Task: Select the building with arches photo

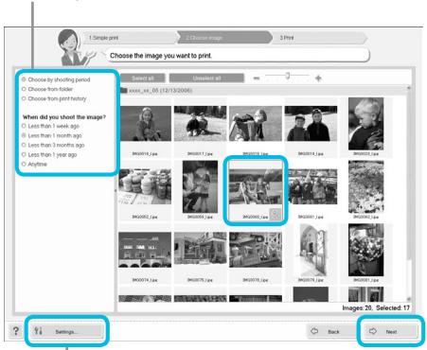Action: (x=145, y=250)
